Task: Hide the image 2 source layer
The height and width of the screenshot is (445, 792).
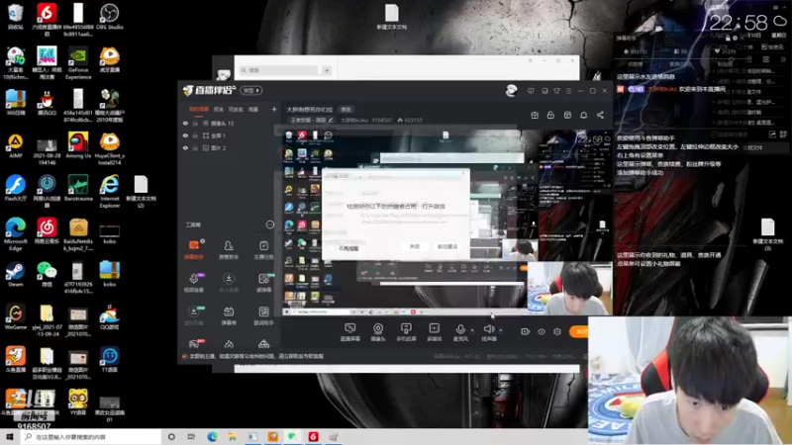Action: 185,147
